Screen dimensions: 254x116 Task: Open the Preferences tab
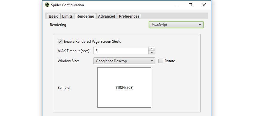point(129,16)
